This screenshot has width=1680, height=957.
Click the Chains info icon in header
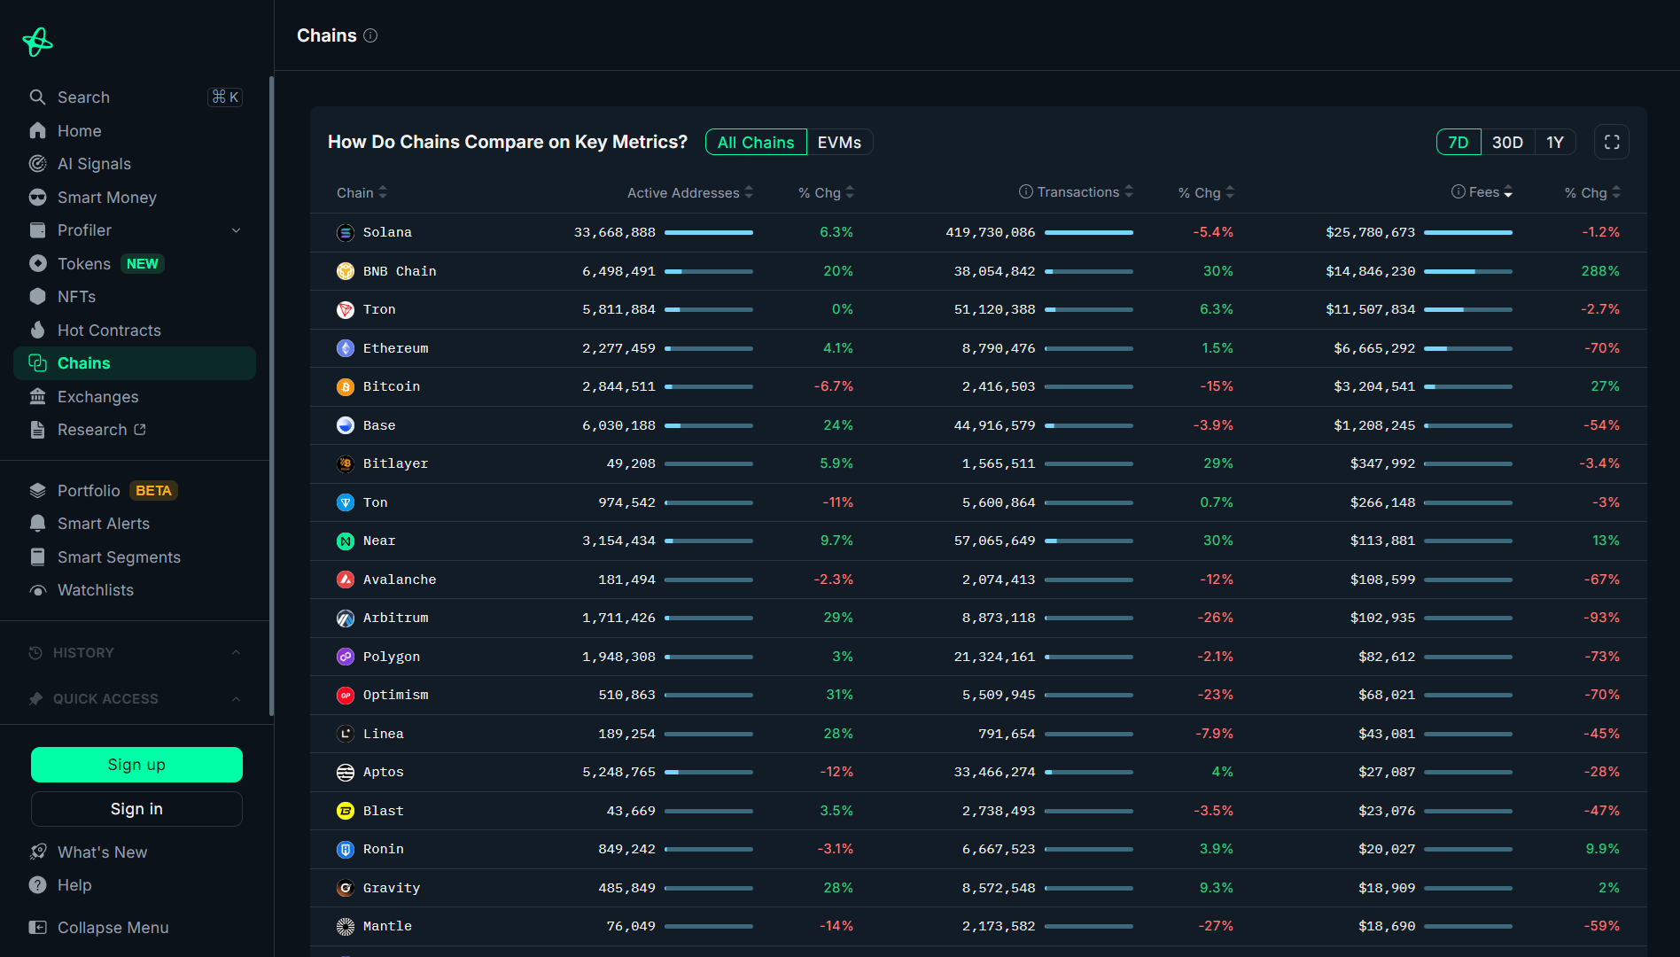(x=370, y=35)
